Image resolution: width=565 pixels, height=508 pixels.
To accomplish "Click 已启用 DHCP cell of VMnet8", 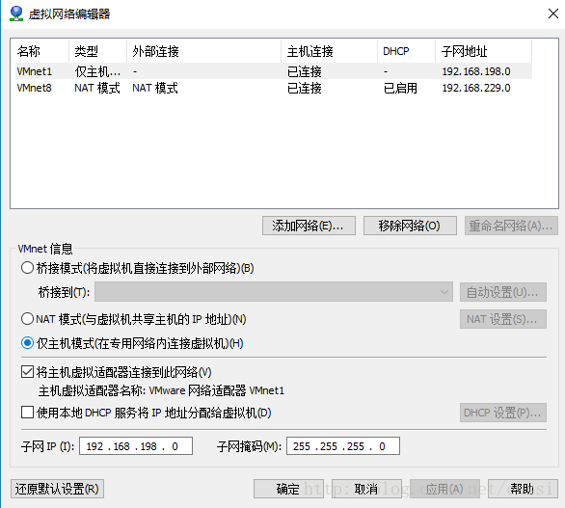I will click(400, 88).
